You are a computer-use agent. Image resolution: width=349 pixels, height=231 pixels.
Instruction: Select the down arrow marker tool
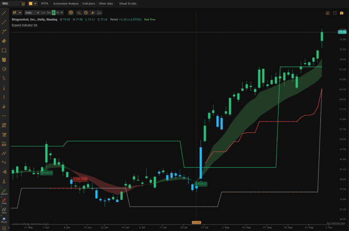4,88
